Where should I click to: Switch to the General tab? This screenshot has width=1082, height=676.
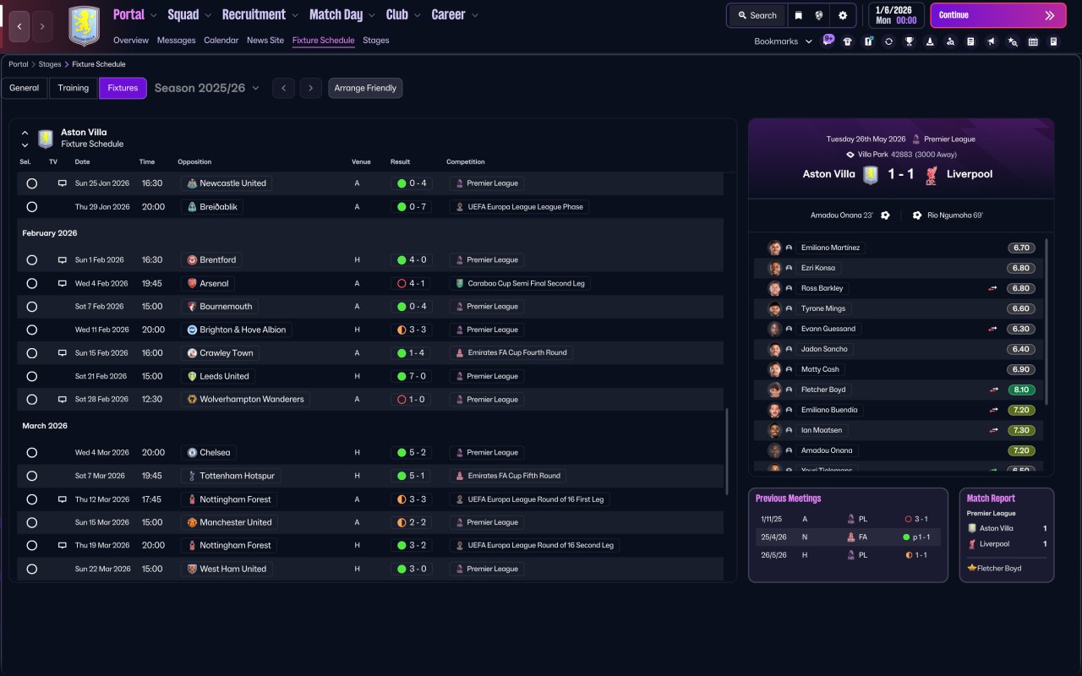(x=25, y=88)
